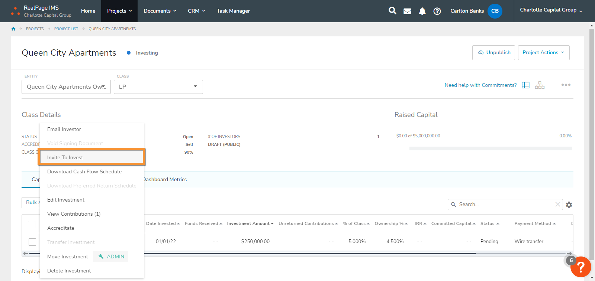The height and width of the screenshot is (281, 595).
Task: Clear the search field with X icon
Action: click(x=557, y=204)
